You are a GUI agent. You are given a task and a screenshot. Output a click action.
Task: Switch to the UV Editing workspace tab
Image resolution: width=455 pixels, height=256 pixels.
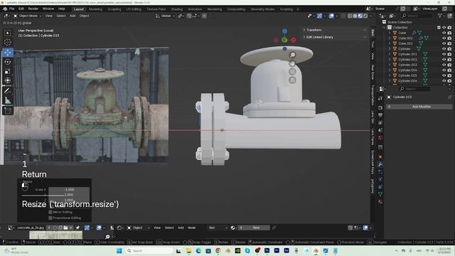click(x=134, y=9)
